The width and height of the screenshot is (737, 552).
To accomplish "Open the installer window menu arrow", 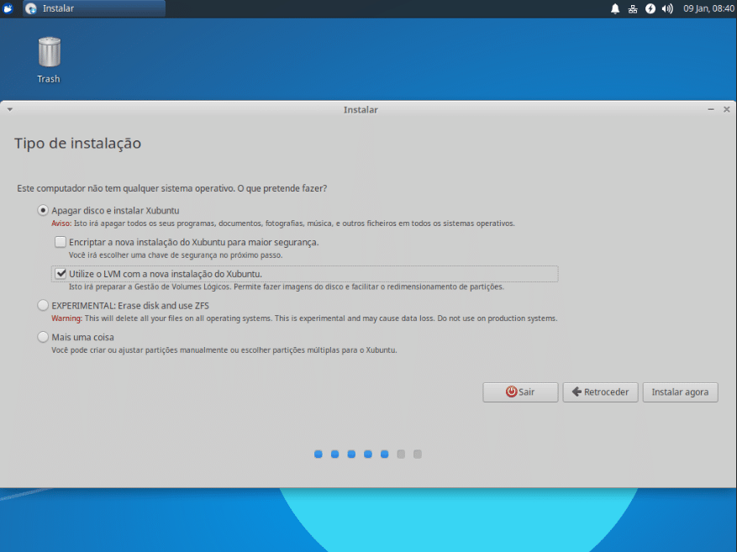I will point(10,109).
